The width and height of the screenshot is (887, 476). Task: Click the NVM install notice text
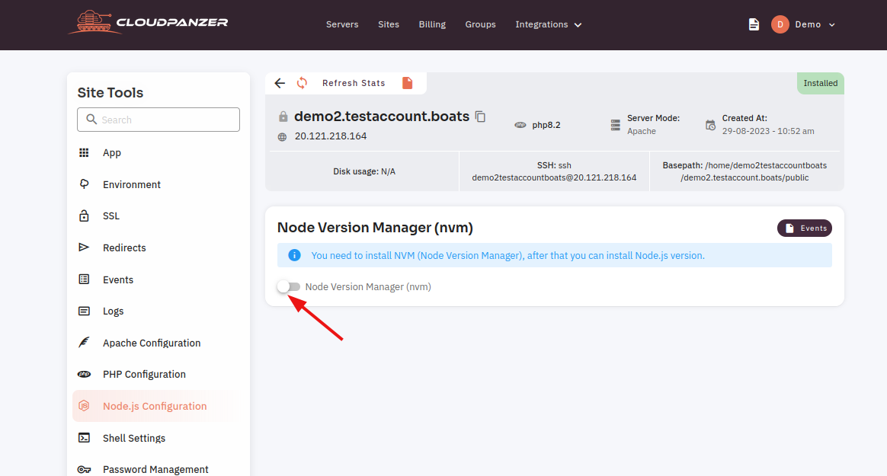[508, 256]
